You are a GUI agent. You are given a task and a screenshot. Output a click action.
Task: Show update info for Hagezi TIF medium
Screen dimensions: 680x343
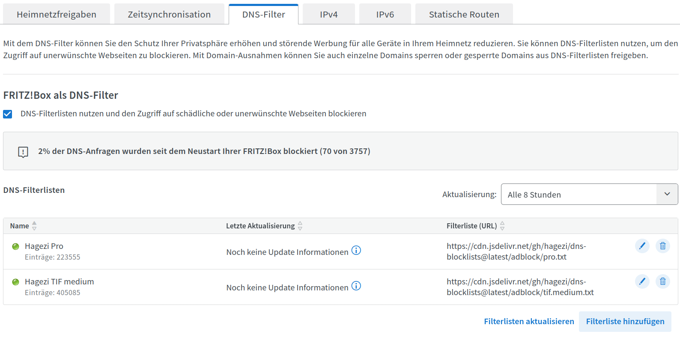tap(356, 286)
